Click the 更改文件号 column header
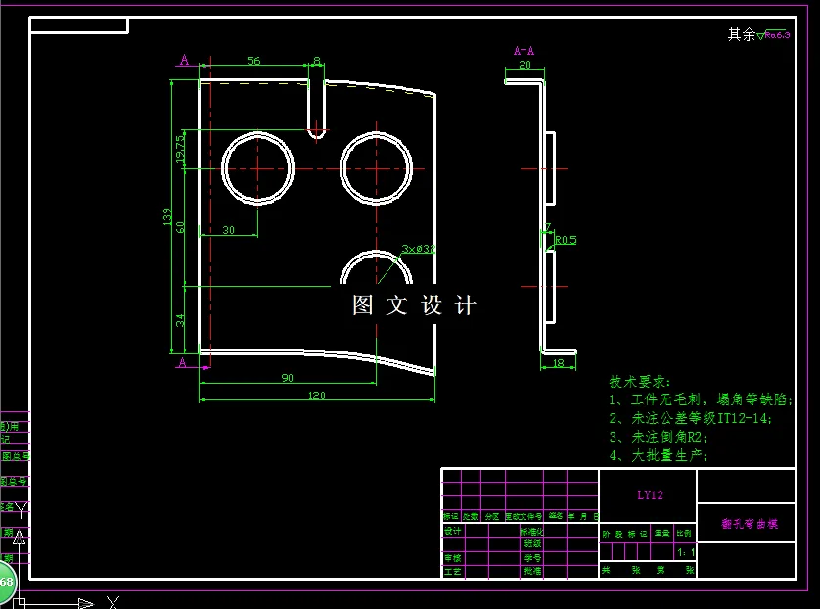Image resolution: width=820 pixels, height=609 pixels. (524, 516)
